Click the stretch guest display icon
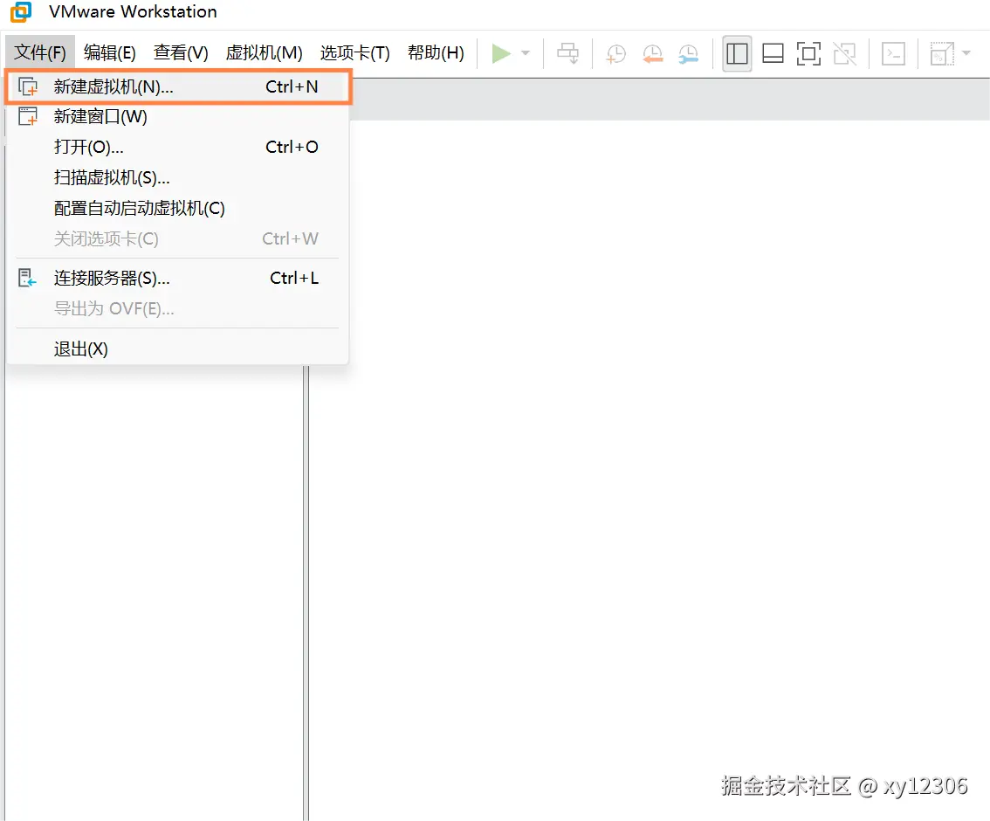990x821 pixels. (942, 53)
